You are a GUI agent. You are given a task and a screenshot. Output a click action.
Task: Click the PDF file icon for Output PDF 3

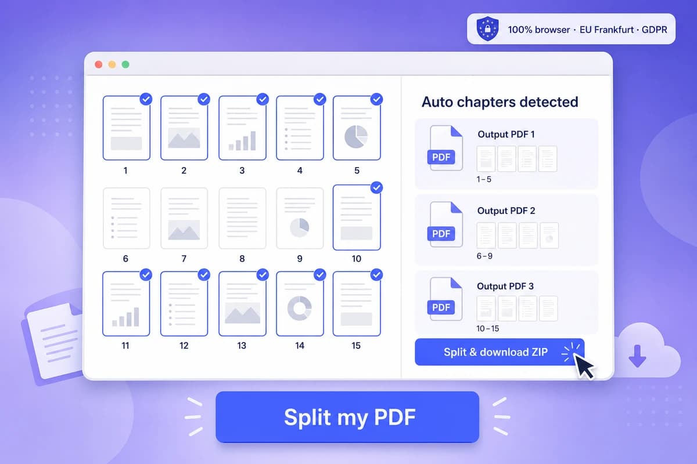tap(445, 299)
